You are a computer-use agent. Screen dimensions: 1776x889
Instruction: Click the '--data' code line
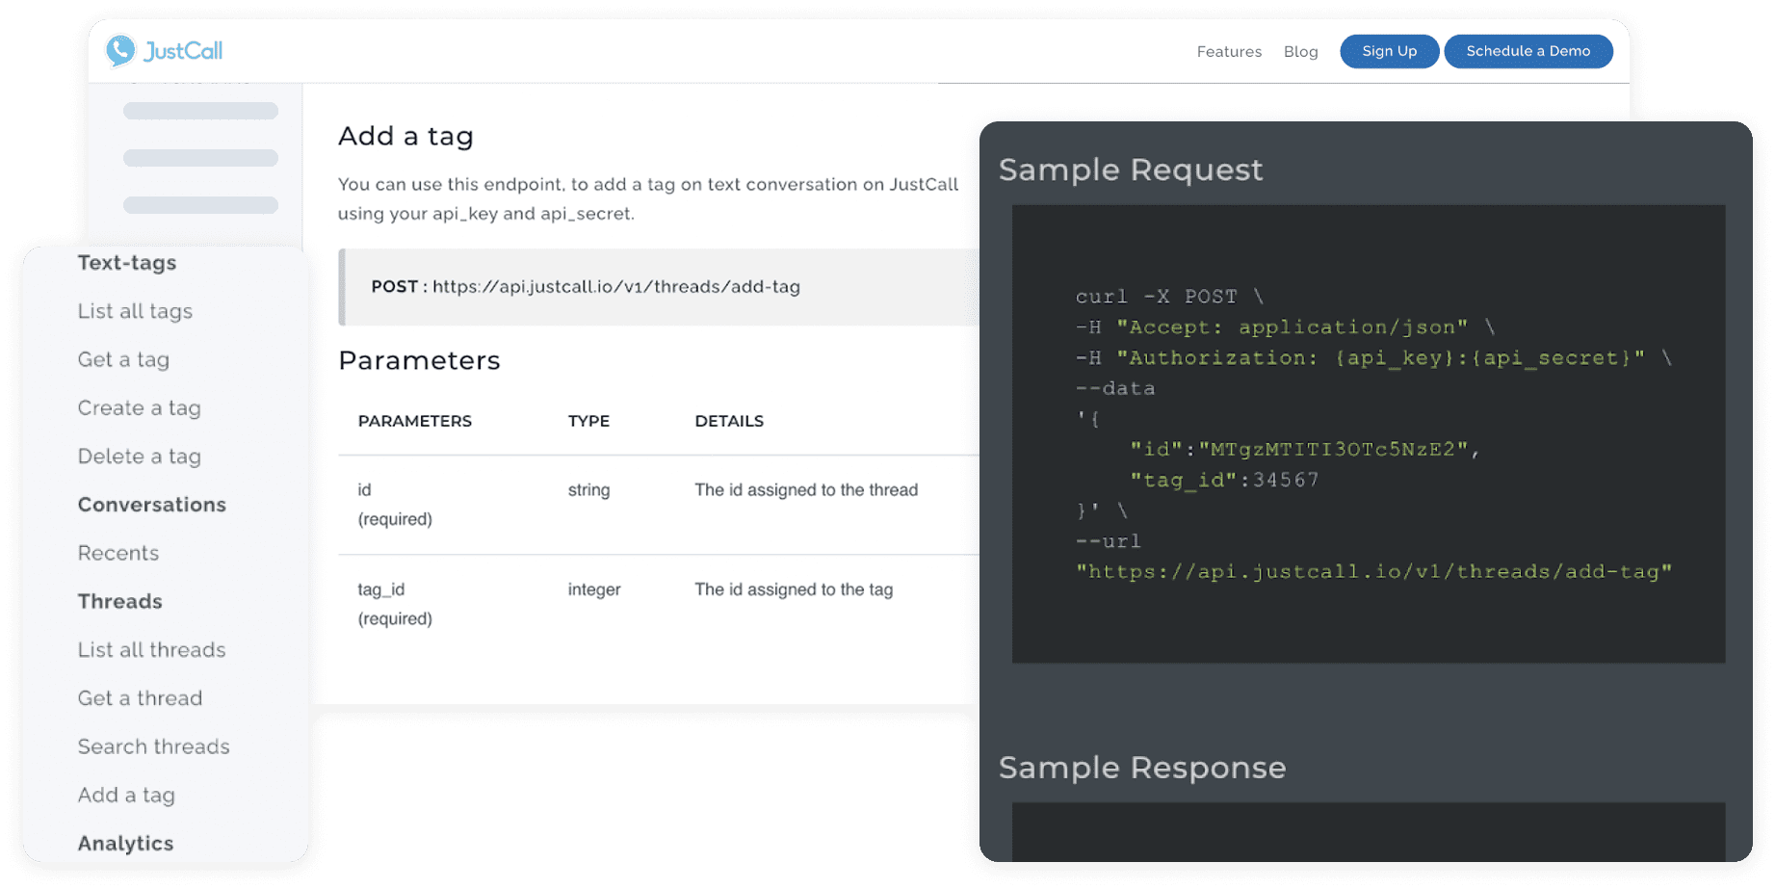point(1115,389)
